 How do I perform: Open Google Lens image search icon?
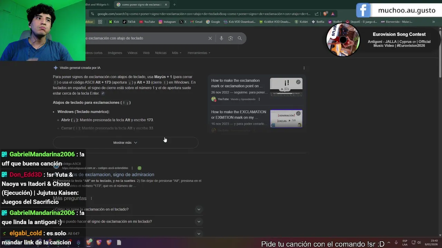[231, 38]
